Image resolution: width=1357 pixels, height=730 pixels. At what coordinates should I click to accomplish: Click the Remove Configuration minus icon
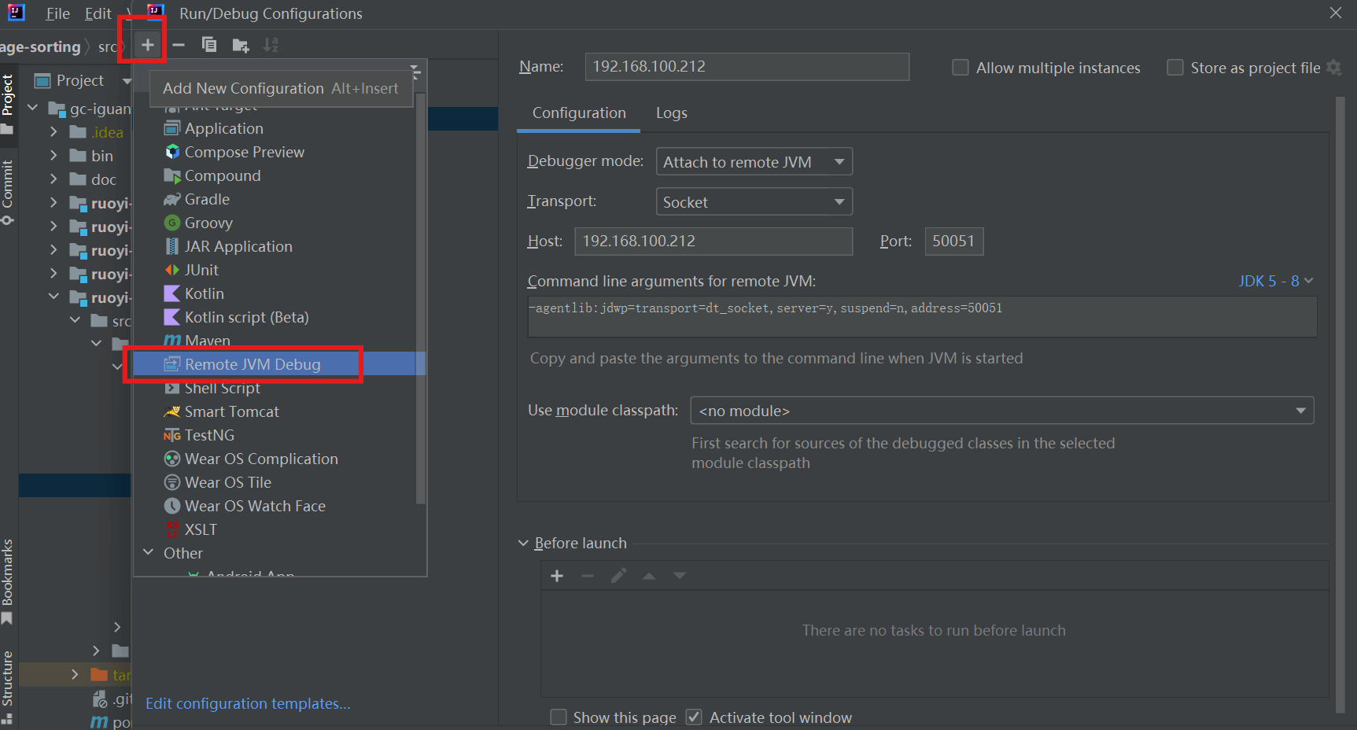(179, 45)
